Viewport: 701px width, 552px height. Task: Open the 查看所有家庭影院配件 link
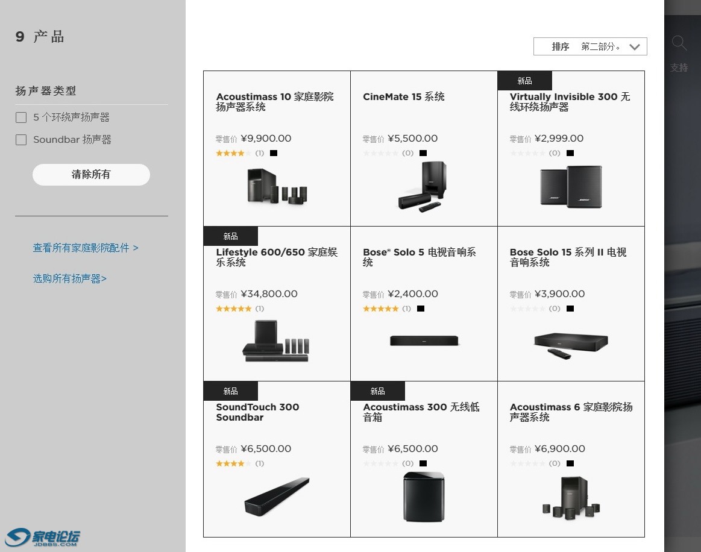pos(86,248)
